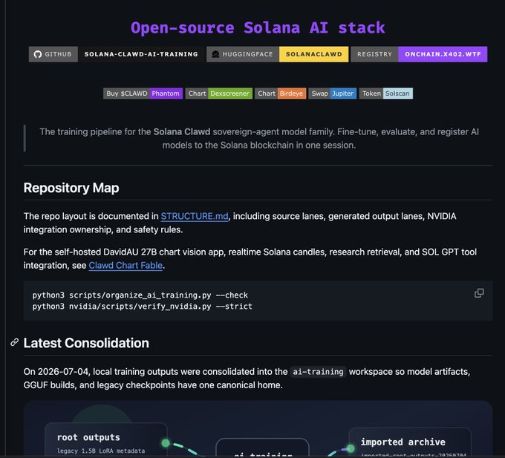505x458 pixels.
Task: Open the Chart Dexscreener badge
Action: [218, 94]
